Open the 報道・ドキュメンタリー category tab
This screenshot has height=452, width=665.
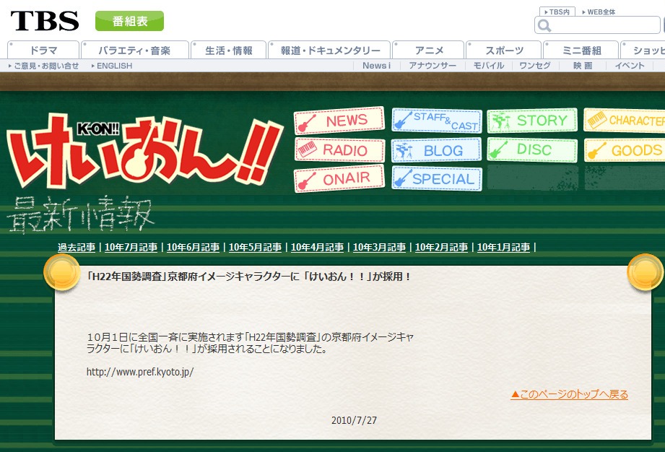click(x=329, y=50)
